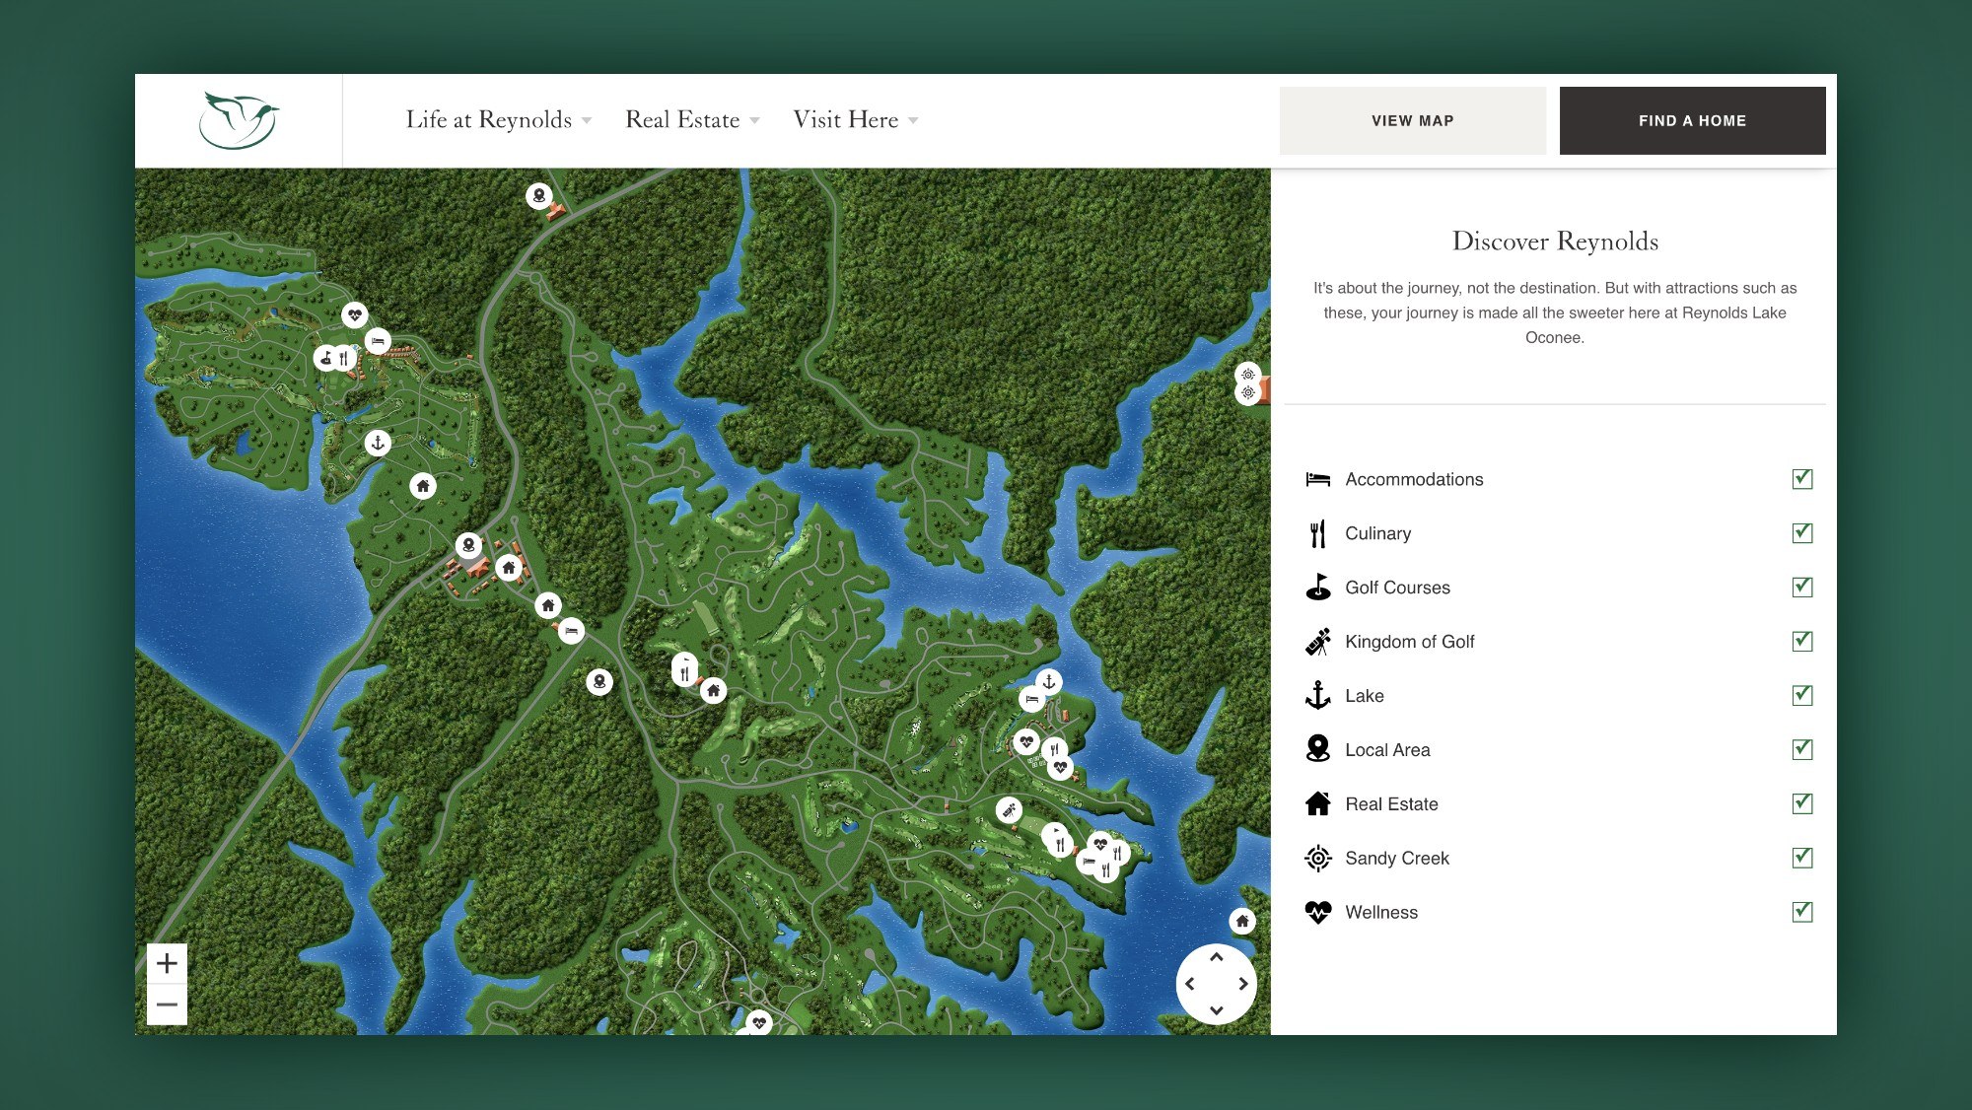The image size is (1972, 1110).
Task: Pan map up using arrow control
Action: [1217, 957]
